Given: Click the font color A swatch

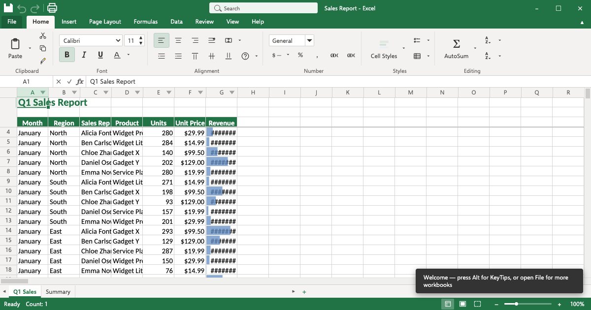Looking at the screenshot, I should coord(117,55).
